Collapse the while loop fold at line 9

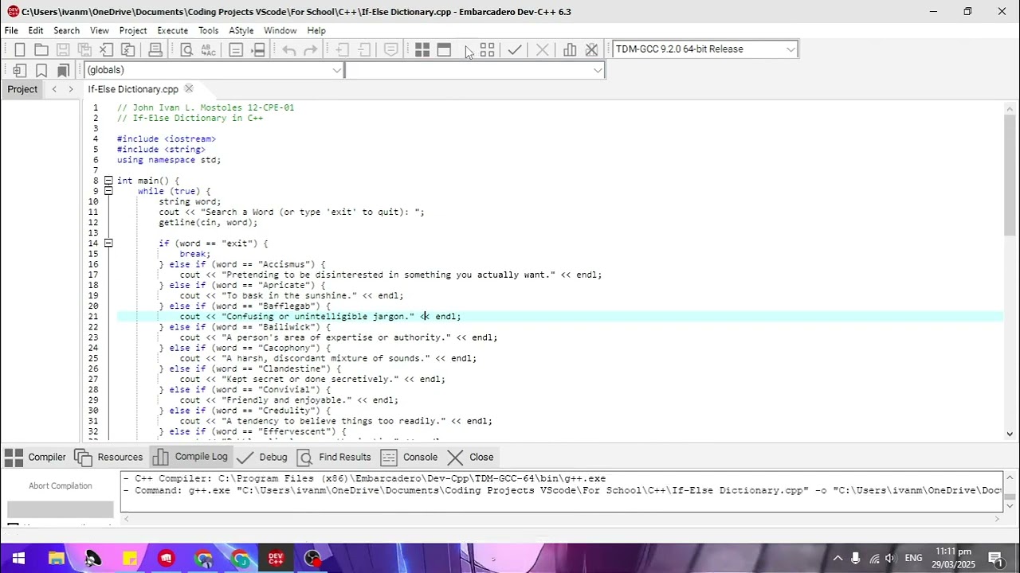(x=108, y=191)
